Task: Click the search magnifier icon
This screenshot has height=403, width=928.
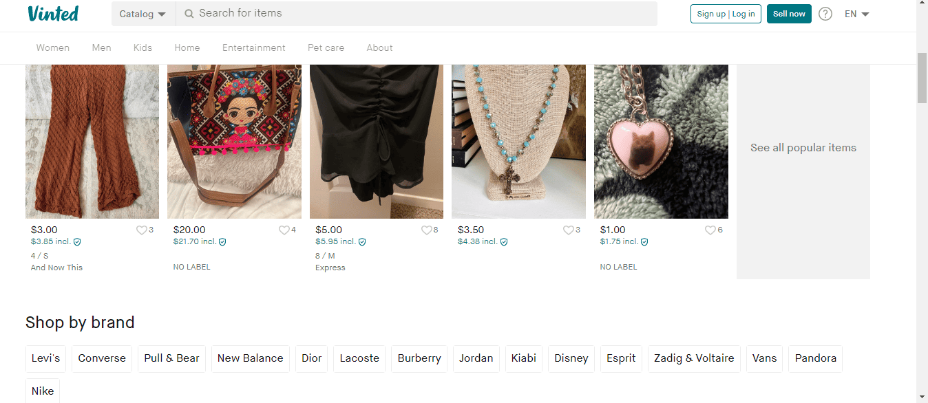Action: (x=189, y=13)
